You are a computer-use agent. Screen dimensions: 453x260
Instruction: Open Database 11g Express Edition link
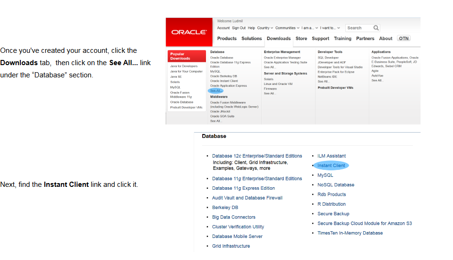(x=243, y=188)
